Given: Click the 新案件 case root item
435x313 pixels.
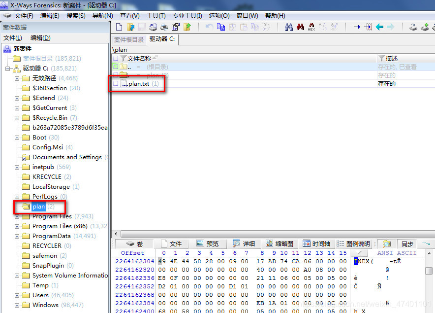Looking at the screenshot, I should (23, 49).
